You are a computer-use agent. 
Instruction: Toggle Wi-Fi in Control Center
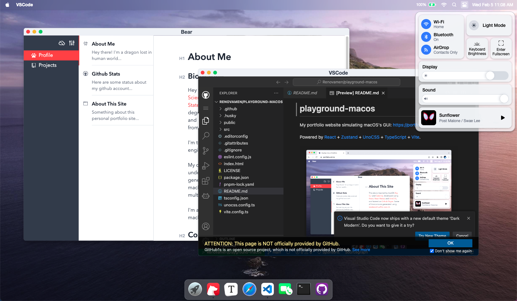426,24
